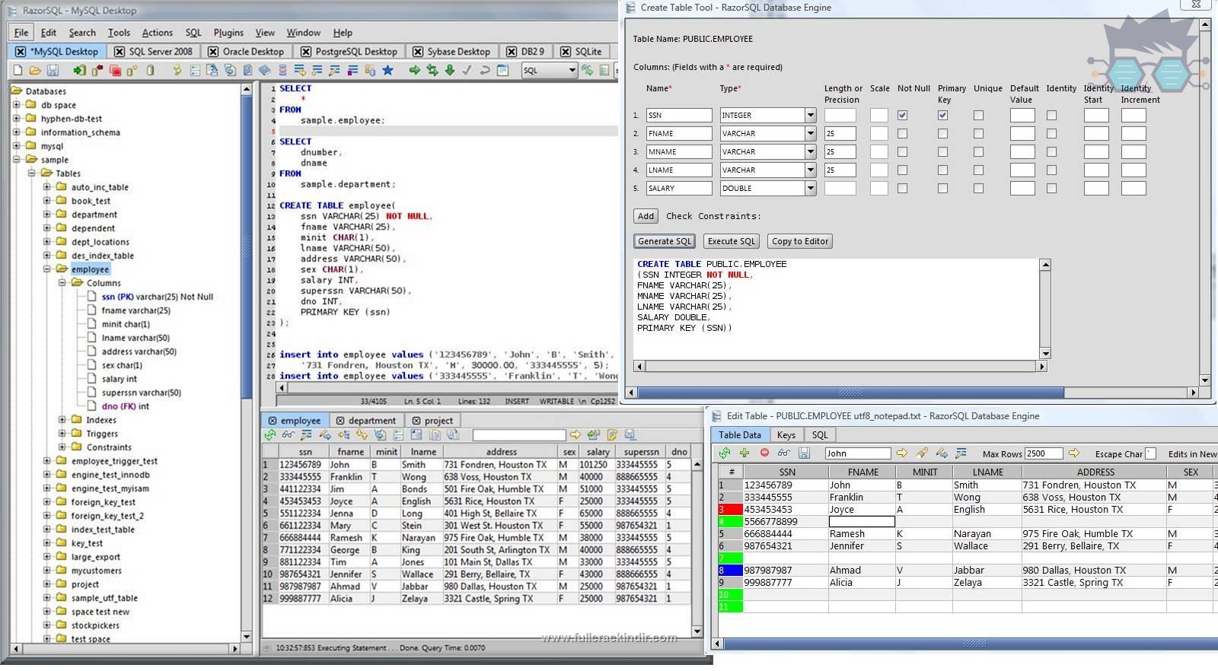This screenshot has height=671, width=1218.
Task: Check Unique for SSN column
Action: click(978, 116)
